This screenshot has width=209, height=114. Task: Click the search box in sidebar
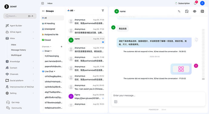click(20, 16)
